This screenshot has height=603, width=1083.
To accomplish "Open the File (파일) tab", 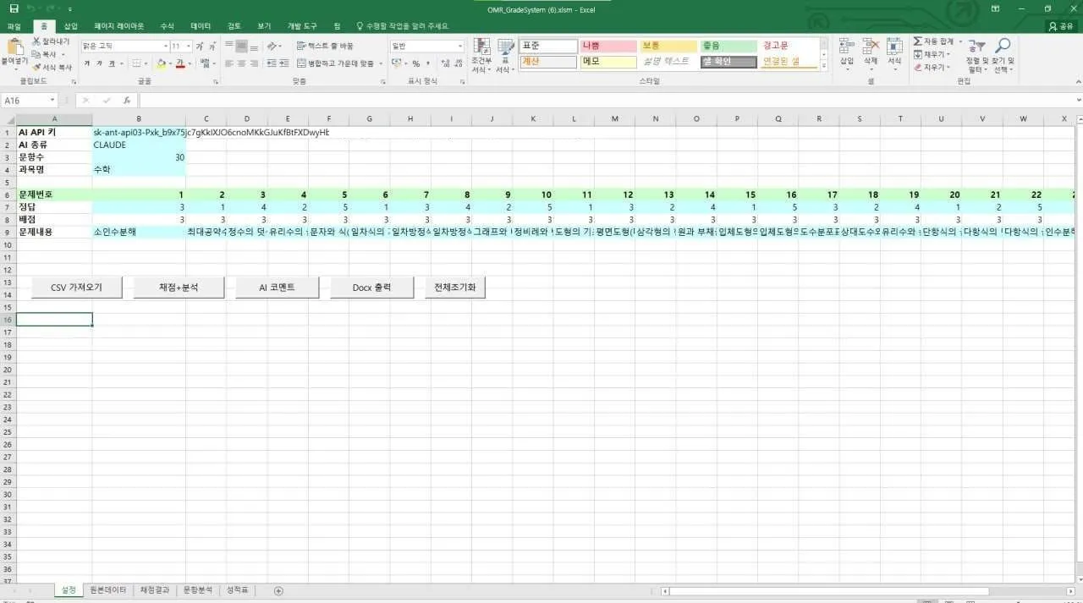I will (14, 26).
